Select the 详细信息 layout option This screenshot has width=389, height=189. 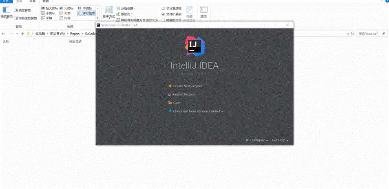tap(86, 13)
